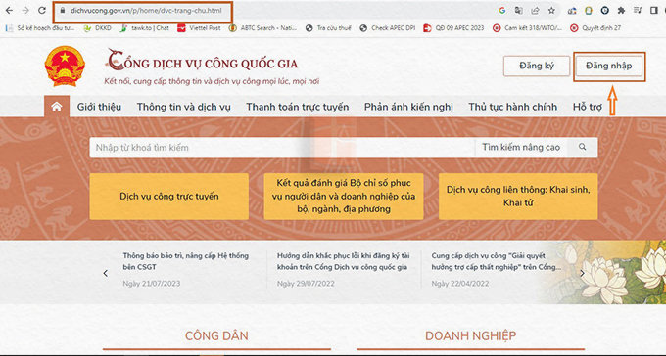Click the Vietnam national emblem logo

[65, 67]
